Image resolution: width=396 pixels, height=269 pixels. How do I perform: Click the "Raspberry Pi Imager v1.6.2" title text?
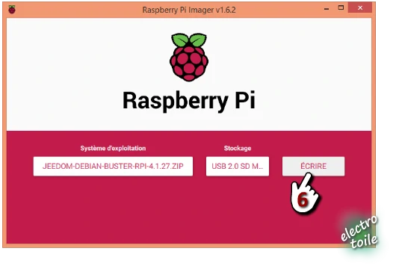click(x=189, y=10)
